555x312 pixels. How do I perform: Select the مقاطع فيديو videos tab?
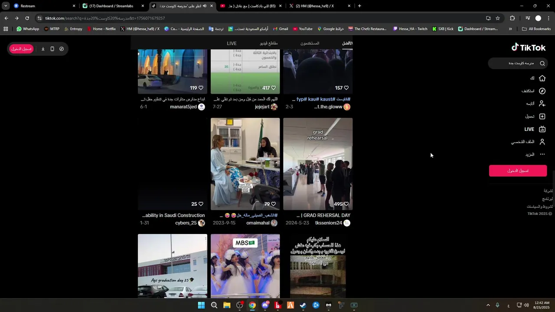(269, 43)
